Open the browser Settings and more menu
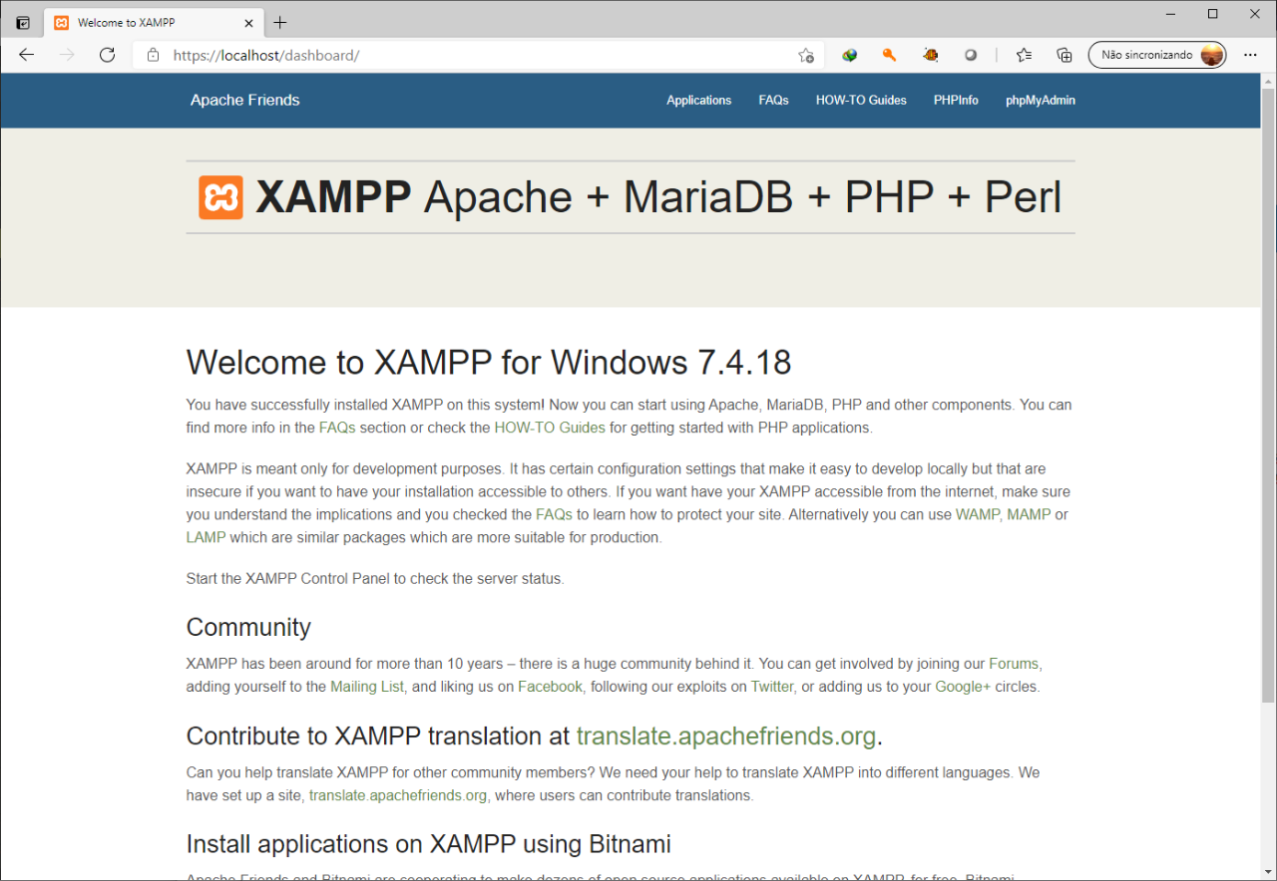 pos(1250,55)
